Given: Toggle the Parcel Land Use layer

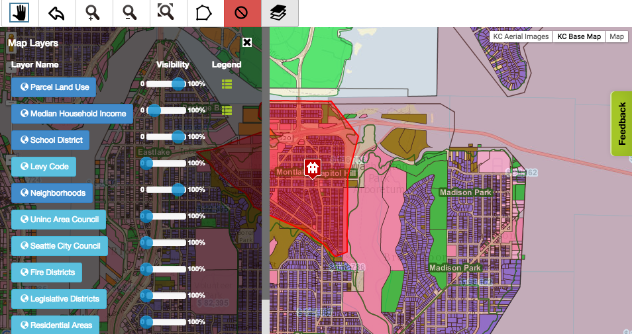Looking at the screenshot, I should [54, 87].
